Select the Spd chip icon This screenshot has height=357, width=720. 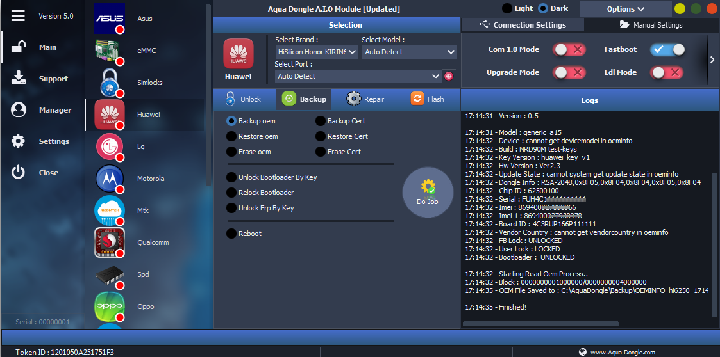[110, 274]
